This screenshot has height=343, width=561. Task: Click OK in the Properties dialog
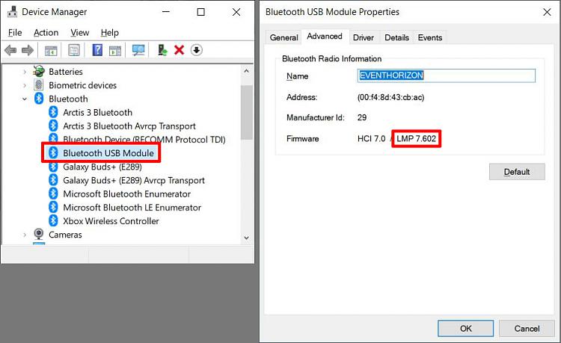(465, 328)
